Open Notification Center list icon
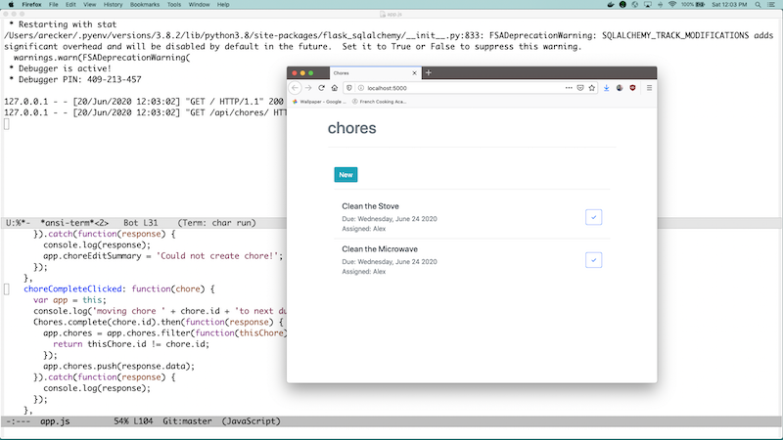The width and height of the screenshot is (783, 440). click(x=771, y=5)
